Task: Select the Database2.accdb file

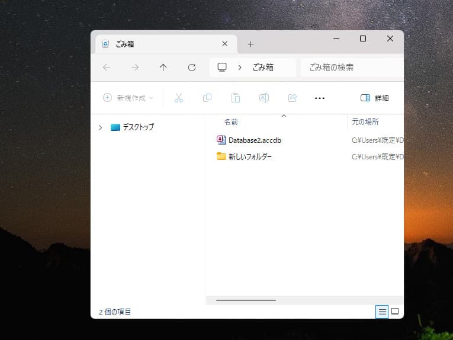Action: [x=255, y=140]
